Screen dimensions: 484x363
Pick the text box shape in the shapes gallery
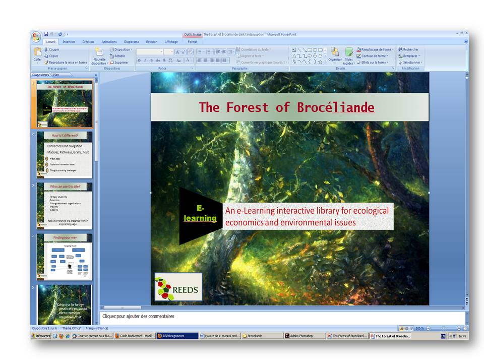click(x=294, y=50)
